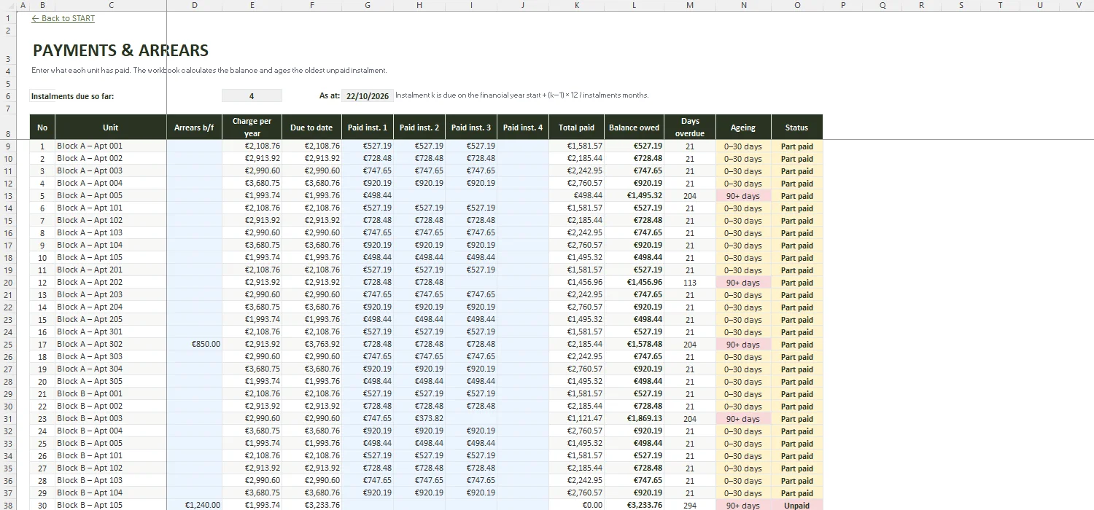Click the 'Days overdue' table header

(x=690, y=127)
